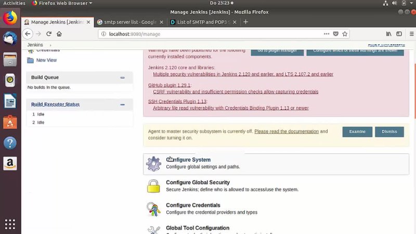Click the Configure Credentials keys icon

153,209
